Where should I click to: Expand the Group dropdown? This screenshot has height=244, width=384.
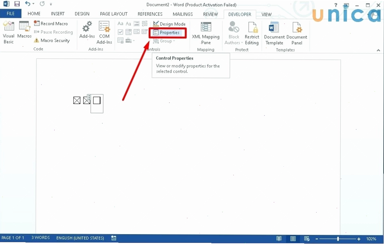coord(174,41)
